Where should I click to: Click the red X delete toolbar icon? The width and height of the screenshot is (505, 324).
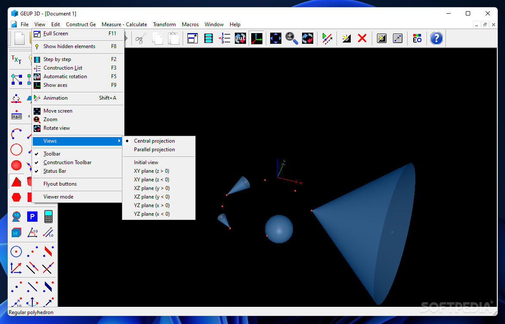pyautogui.click(x=362, y=39)
